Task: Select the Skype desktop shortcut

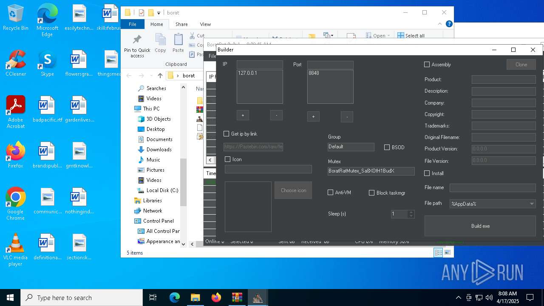Action: coord(47,64)
